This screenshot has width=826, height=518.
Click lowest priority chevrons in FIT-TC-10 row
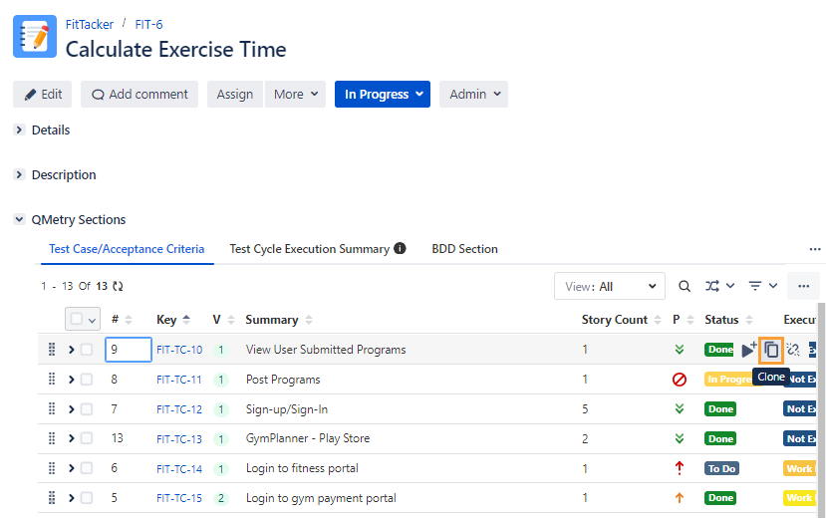coord(680,350)
